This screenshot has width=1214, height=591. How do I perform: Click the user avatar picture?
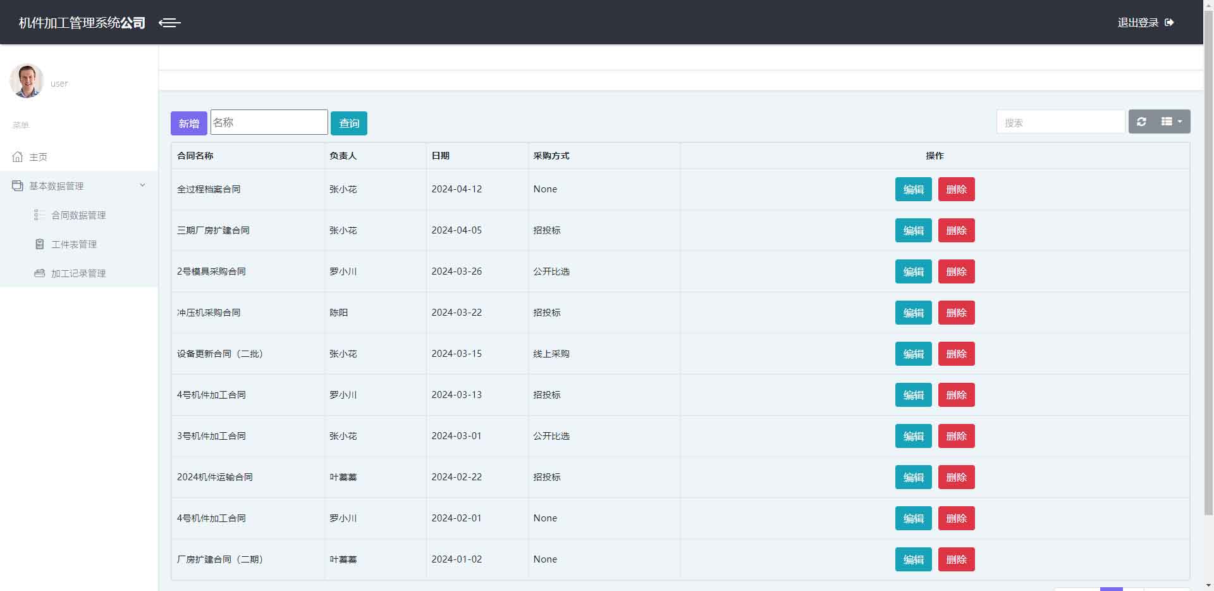click(x=27, y=81)
